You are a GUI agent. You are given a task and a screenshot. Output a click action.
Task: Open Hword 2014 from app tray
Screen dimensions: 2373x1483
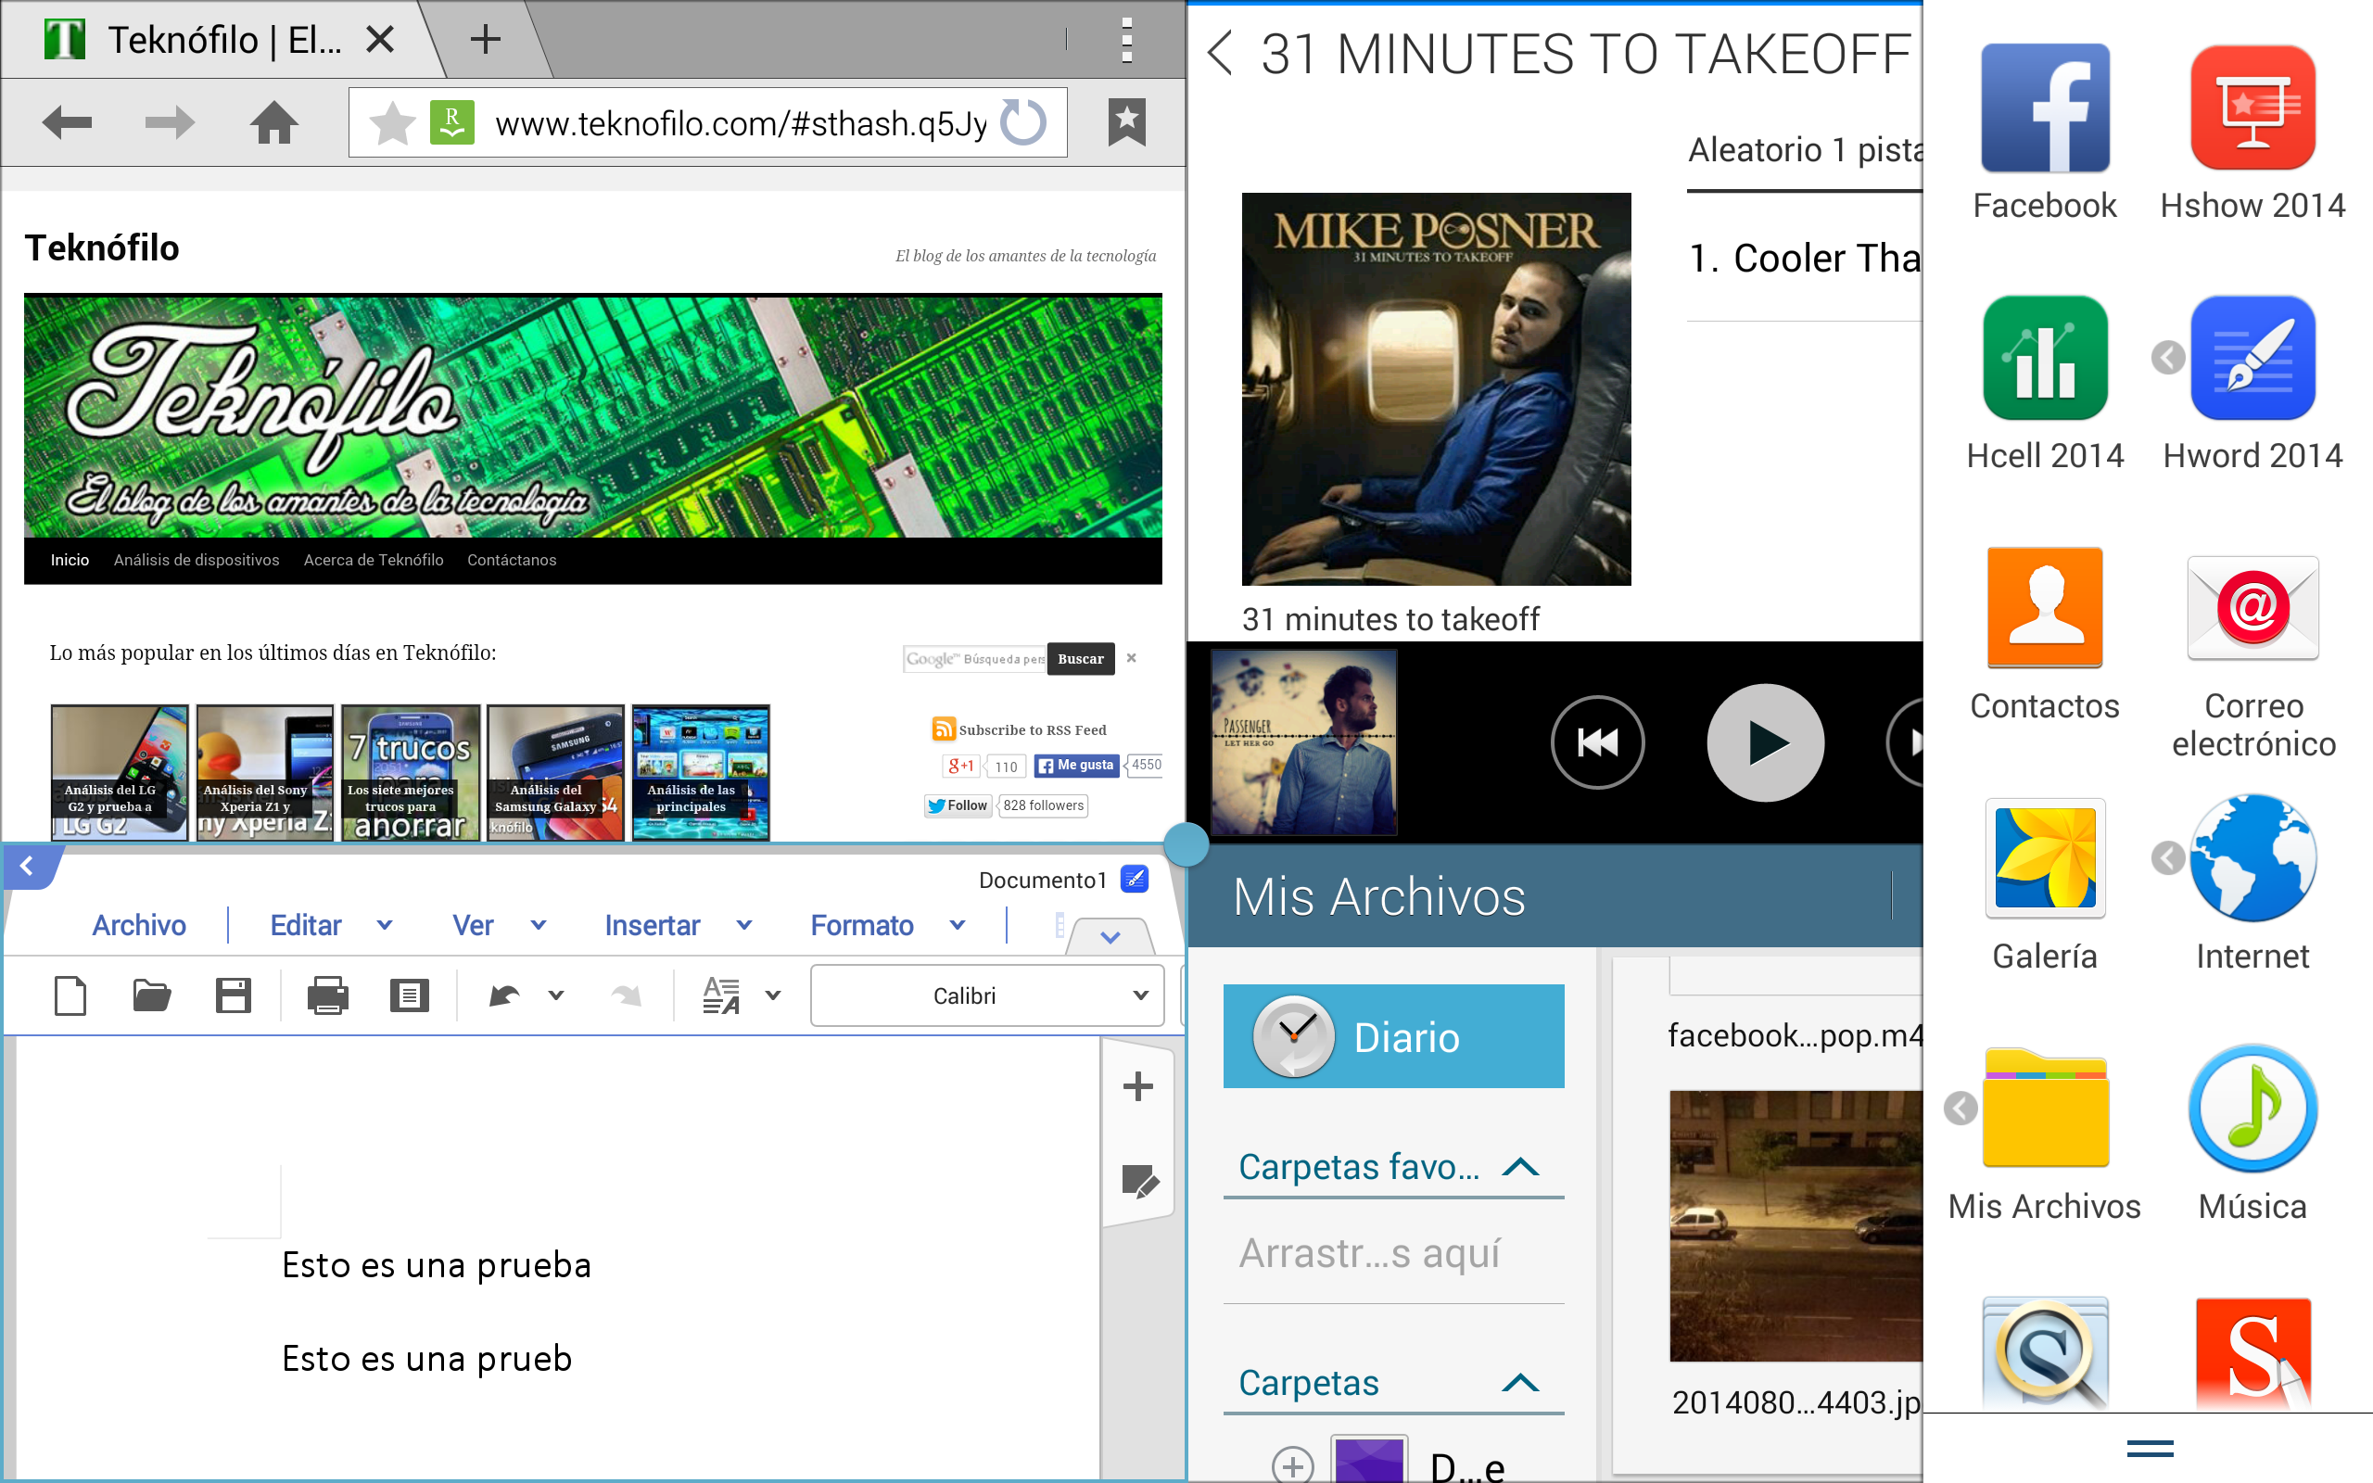[x=2252, y=359]
